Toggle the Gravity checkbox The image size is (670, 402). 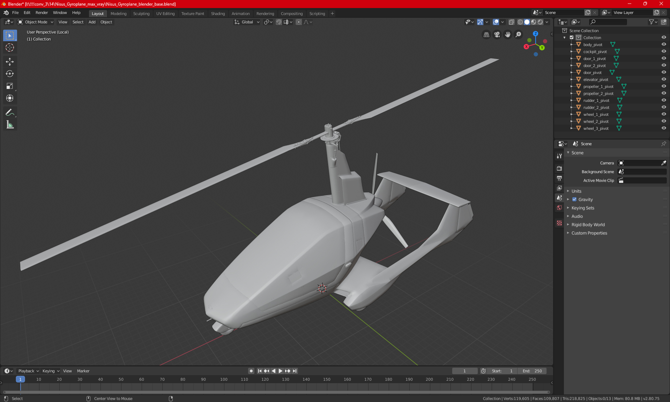[x=574, y=200]
